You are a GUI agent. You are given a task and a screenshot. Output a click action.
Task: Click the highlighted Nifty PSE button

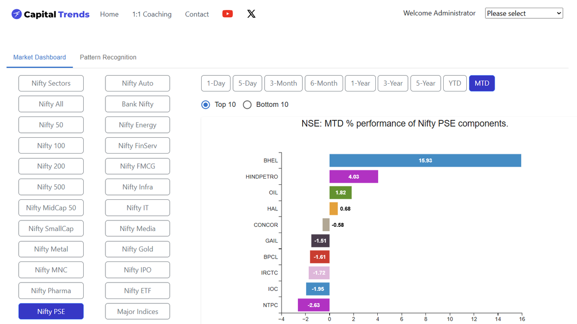point(51,311)
